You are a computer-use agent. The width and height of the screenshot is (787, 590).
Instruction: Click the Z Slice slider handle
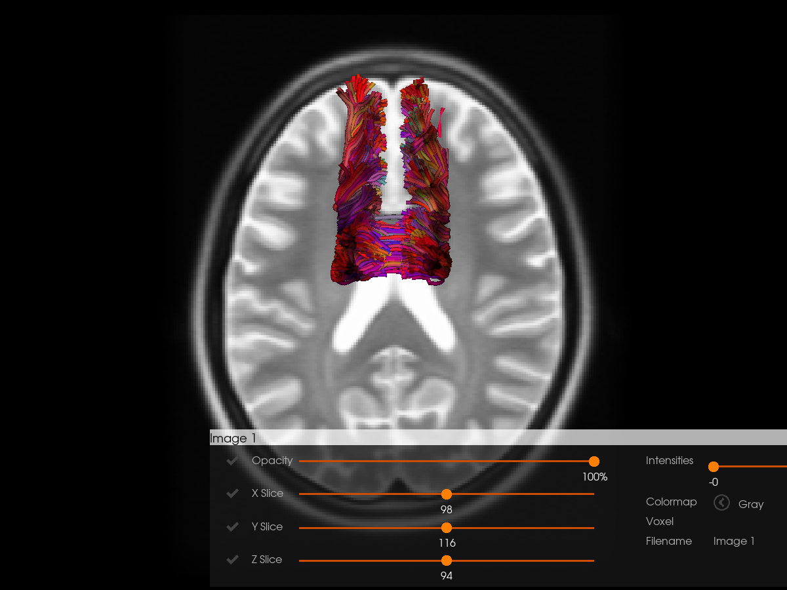[447, 560]
